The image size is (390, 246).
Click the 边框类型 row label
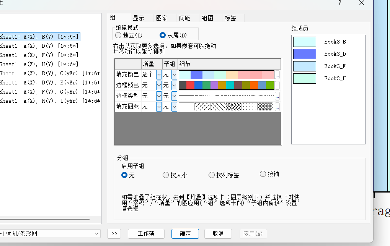(127, 96)
